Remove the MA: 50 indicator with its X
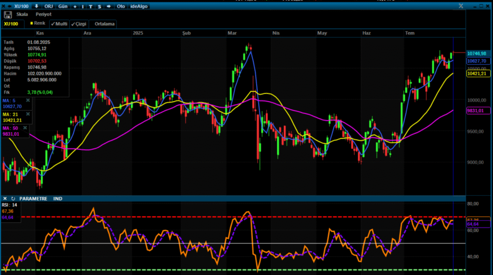Image resolution: width=493 pixels, height=275 pixels. click(25, 128)
